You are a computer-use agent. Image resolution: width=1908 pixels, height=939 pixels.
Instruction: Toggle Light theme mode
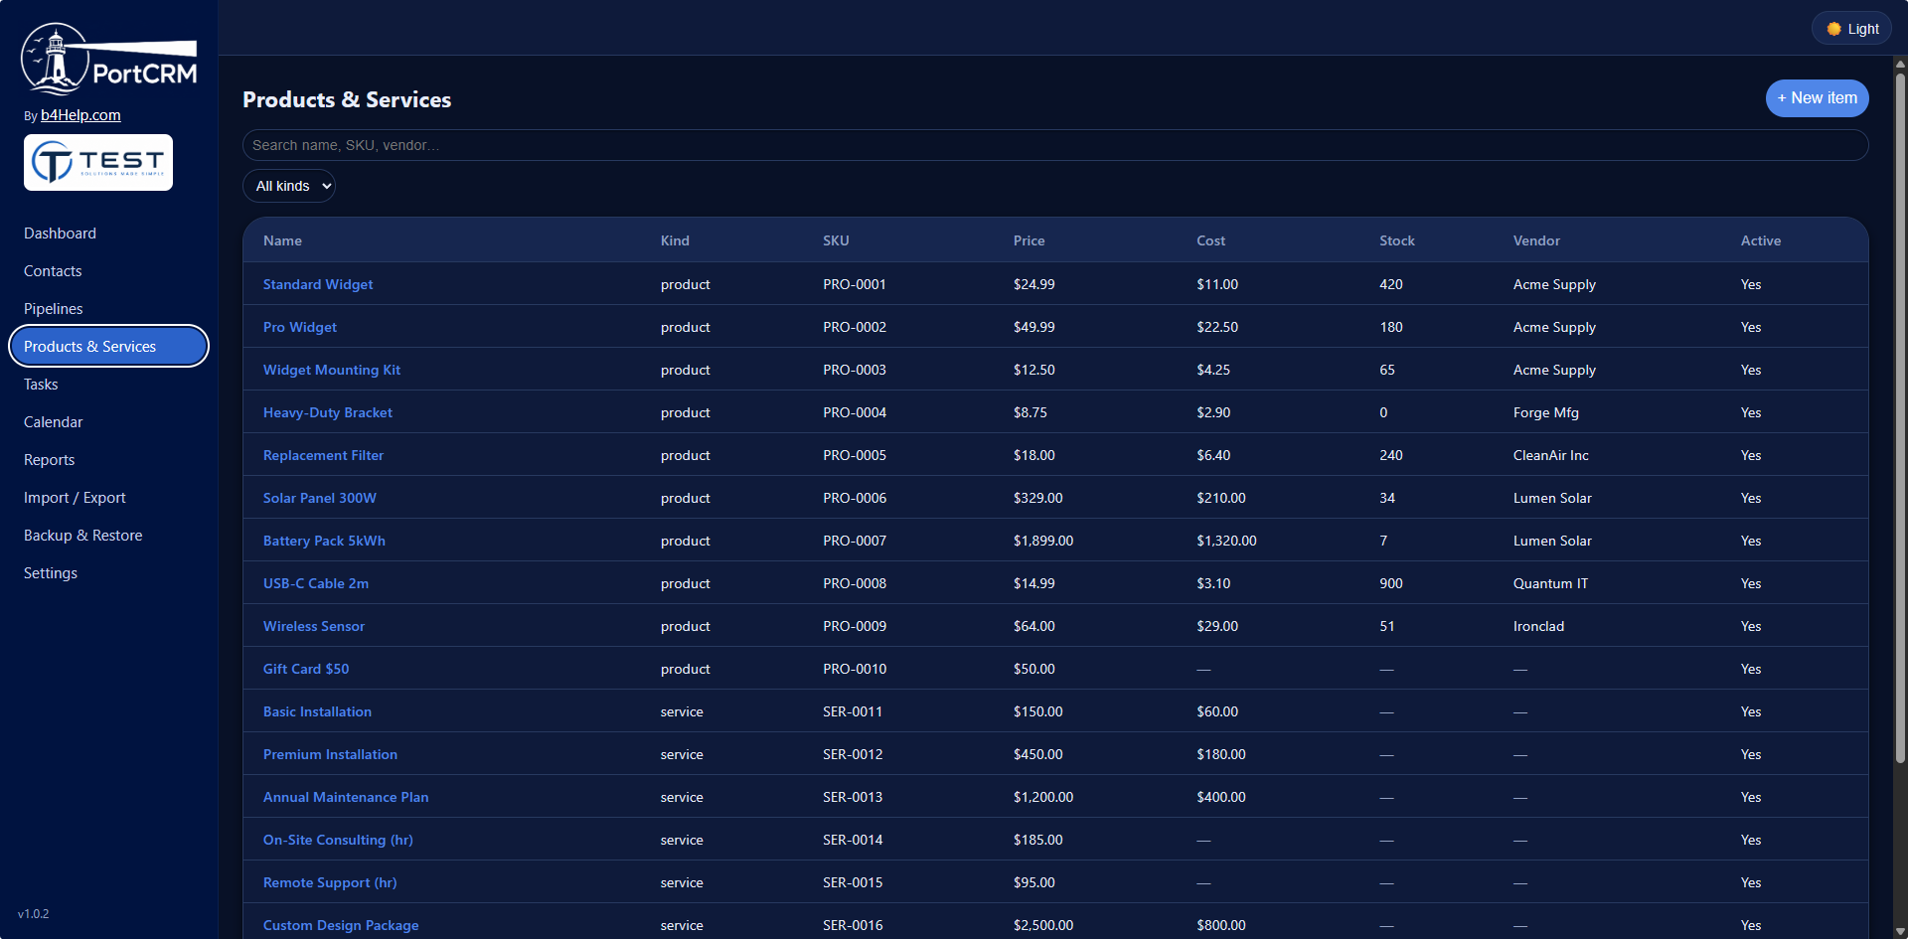coord(1851,29)
